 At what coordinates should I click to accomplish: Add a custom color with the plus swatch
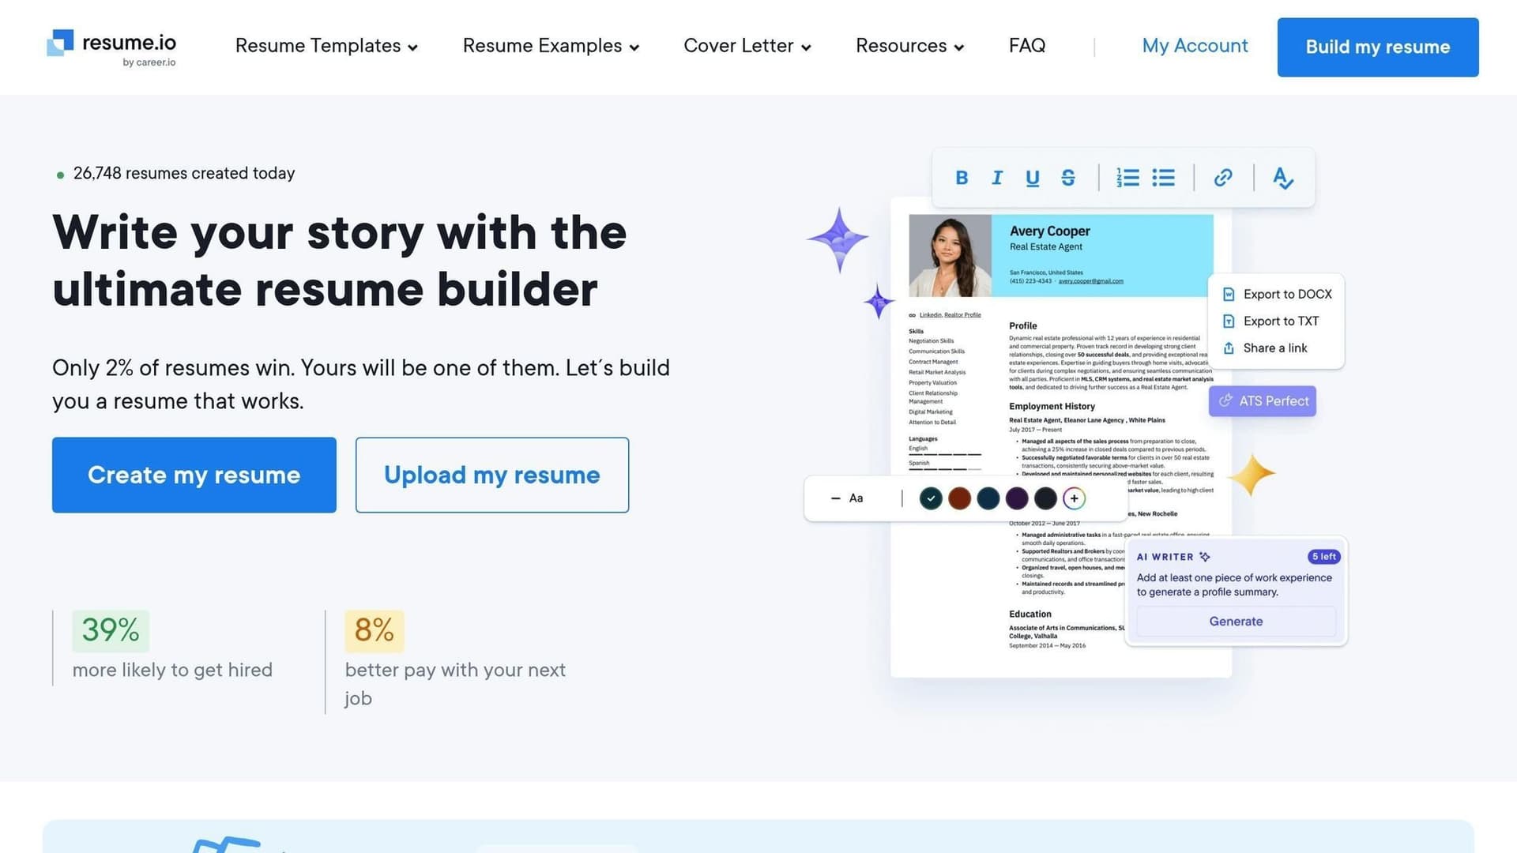1074,498
